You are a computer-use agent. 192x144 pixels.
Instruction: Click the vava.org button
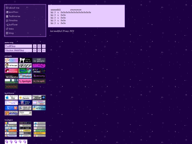39,76
